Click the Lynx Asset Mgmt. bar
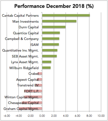This screenshot has height=121, width=108. (x=47, y=62)
